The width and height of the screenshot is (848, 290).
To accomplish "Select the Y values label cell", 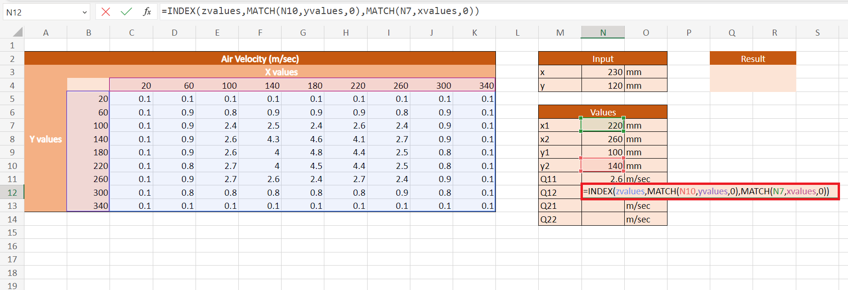I will tap(46, 139).
